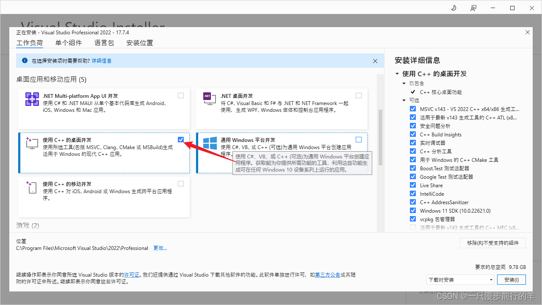Click the 要求的总空间 9.78 GB text
Screen dimensions: 542x305
click(501, 267)
